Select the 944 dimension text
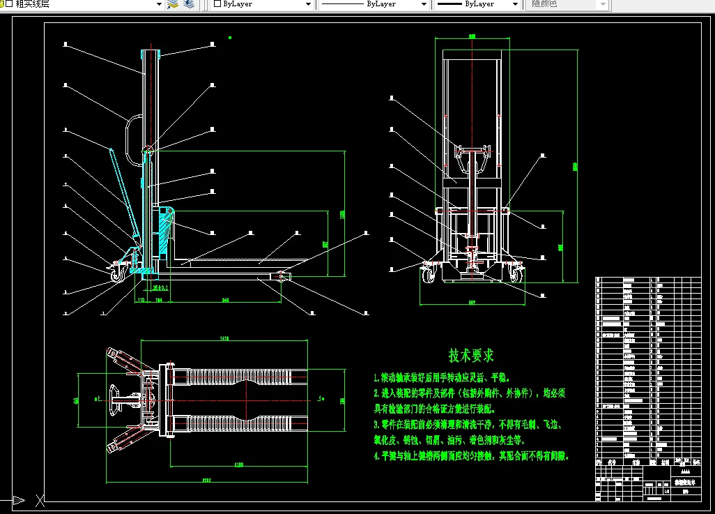This screenshot has width=715, height=514. [225, 300]
